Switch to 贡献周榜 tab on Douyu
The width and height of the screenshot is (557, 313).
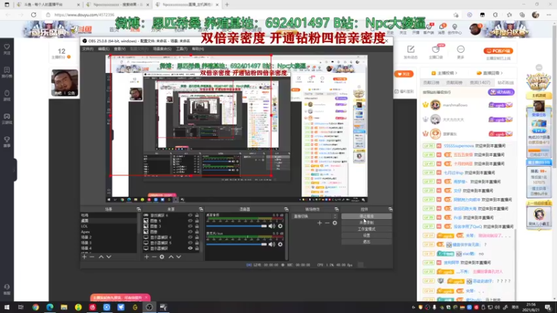[454, 83]
